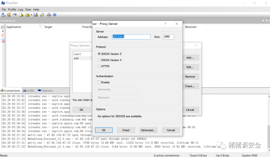Select HTTPS protocol radio button
This screenshot has height=157, width=270.
point(99,66)
